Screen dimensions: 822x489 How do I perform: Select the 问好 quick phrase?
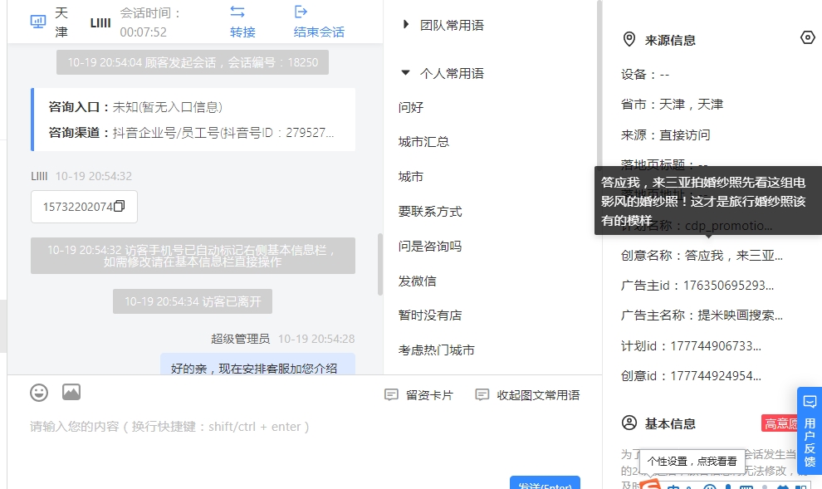(411, 107)
